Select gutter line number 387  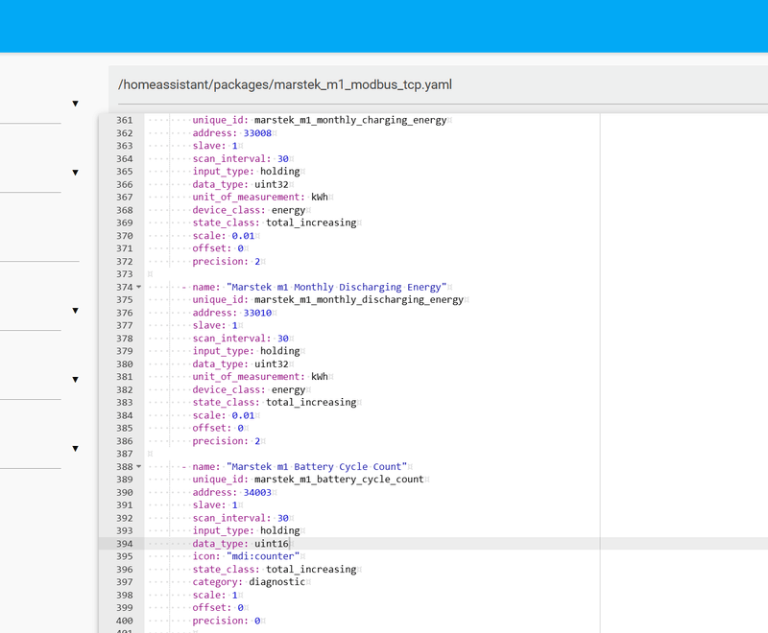[x=125, y=454]
